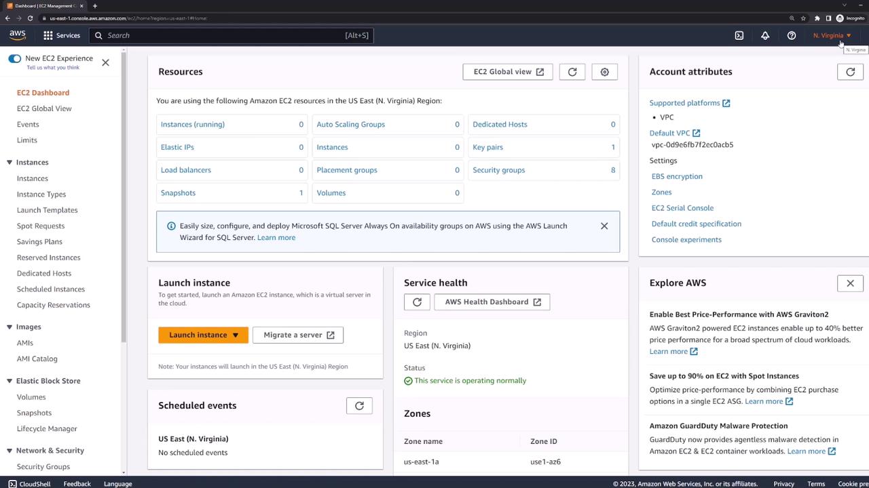
Task: Close the New EC2 Experience sidebar
Action: point(105,62)
